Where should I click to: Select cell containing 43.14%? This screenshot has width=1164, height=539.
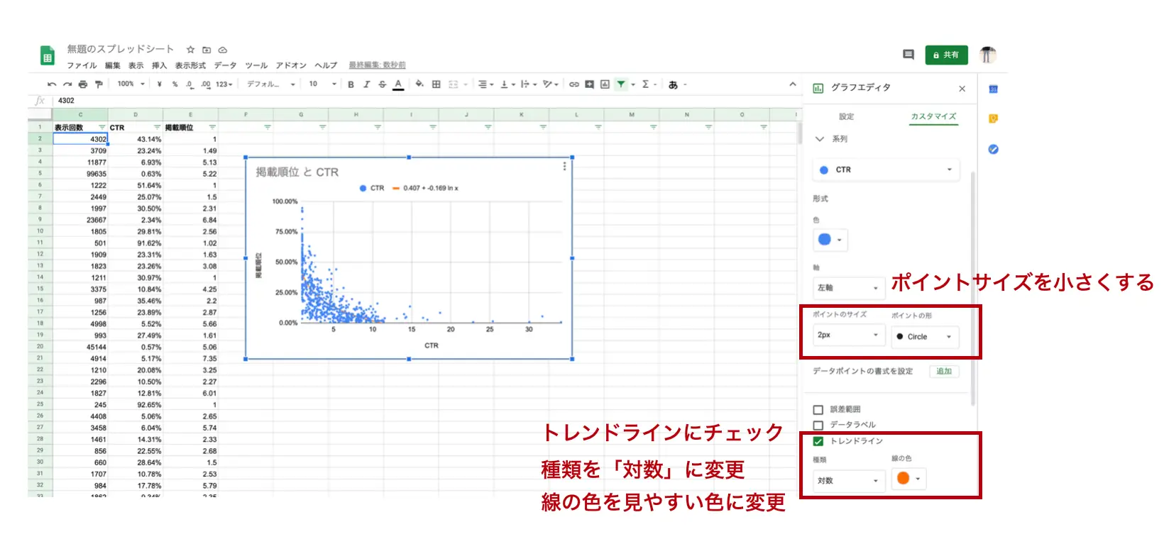click(136, 140)
